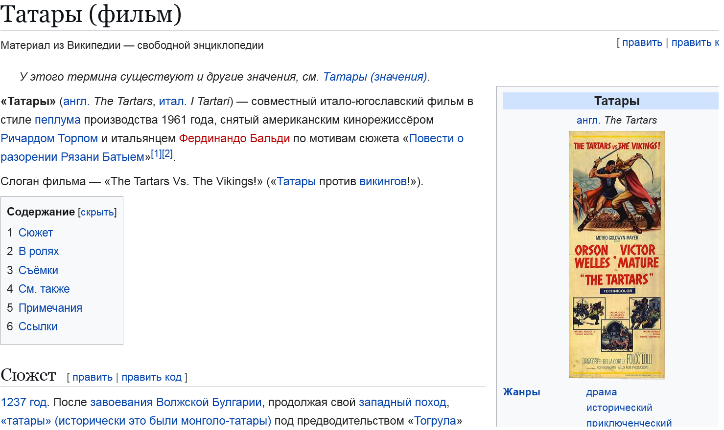This screenshot has height=430, width=724.
Task: Go to contents section См. также
Action: tap(44, 289)
